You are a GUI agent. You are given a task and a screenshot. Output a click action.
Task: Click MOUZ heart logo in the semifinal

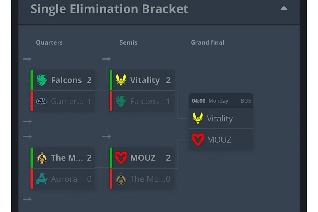coord(121,158)
